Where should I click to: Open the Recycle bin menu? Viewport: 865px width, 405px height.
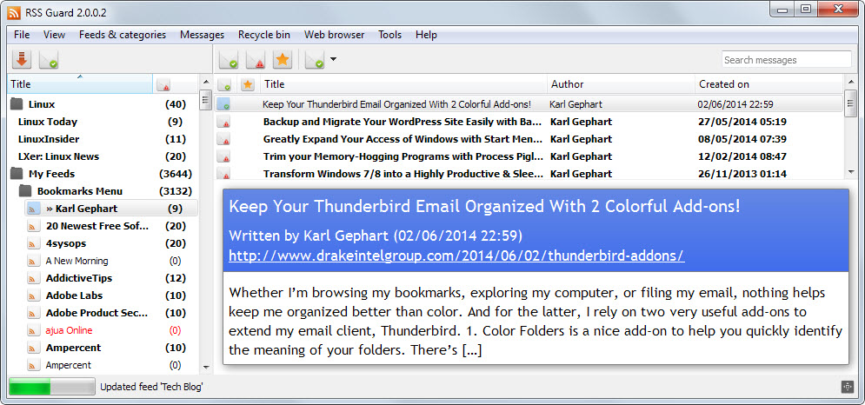264,35
